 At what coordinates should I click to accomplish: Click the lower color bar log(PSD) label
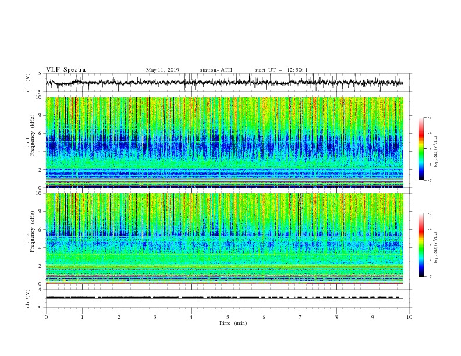[x=435, y=247]
